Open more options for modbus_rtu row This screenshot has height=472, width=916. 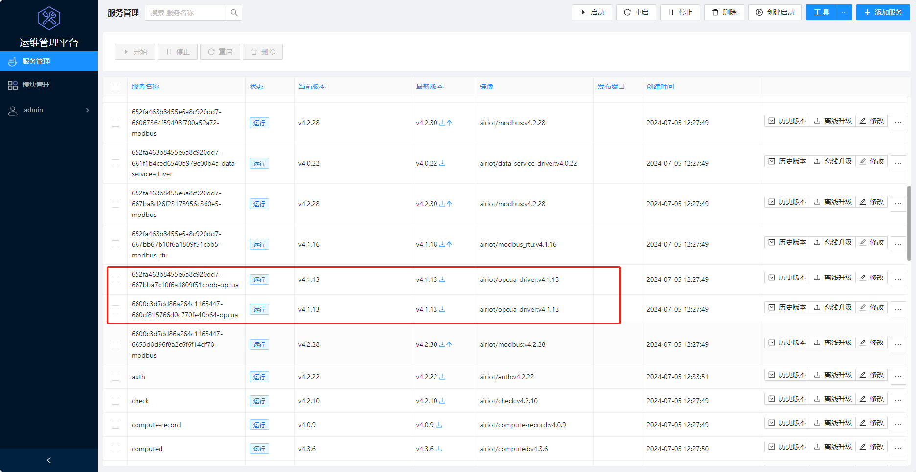(x=898, y=244)
